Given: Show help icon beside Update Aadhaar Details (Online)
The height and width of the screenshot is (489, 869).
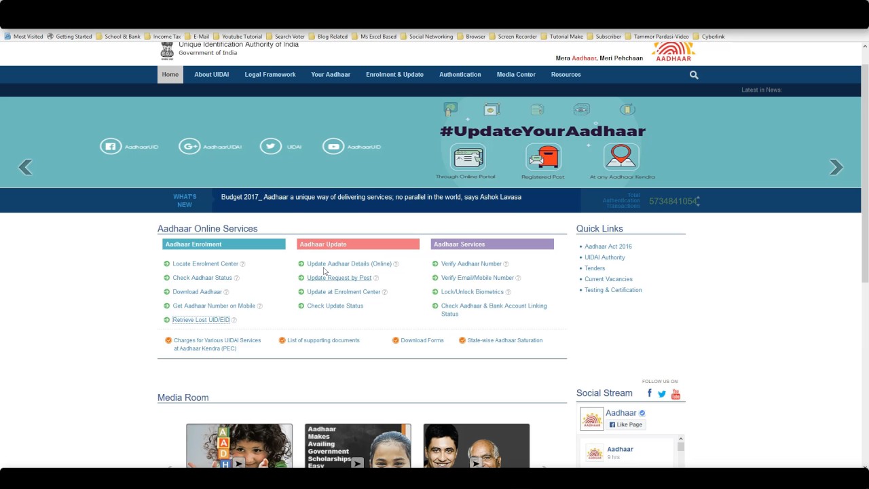Looking at the screenshot, I should click(396, 264).
